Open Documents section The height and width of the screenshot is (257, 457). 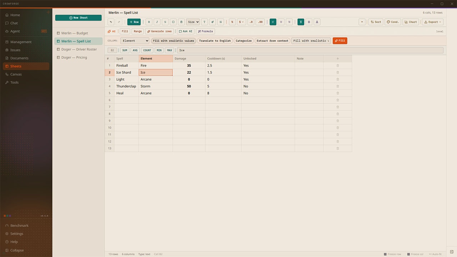click(26, 58)
